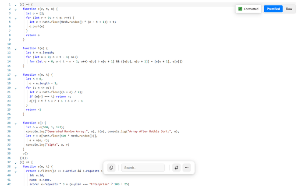298x186 pixels.
Task: Switch to Prettified view
Action: click(273, 9)
